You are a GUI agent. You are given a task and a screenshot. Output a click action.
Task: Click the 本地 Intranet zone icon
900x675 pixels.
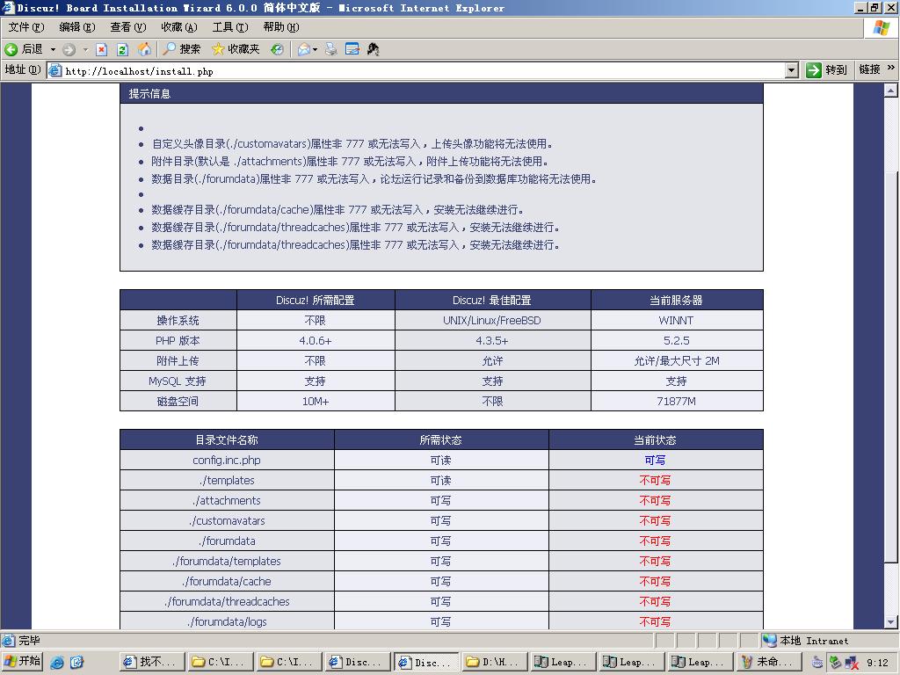point(770,640)
